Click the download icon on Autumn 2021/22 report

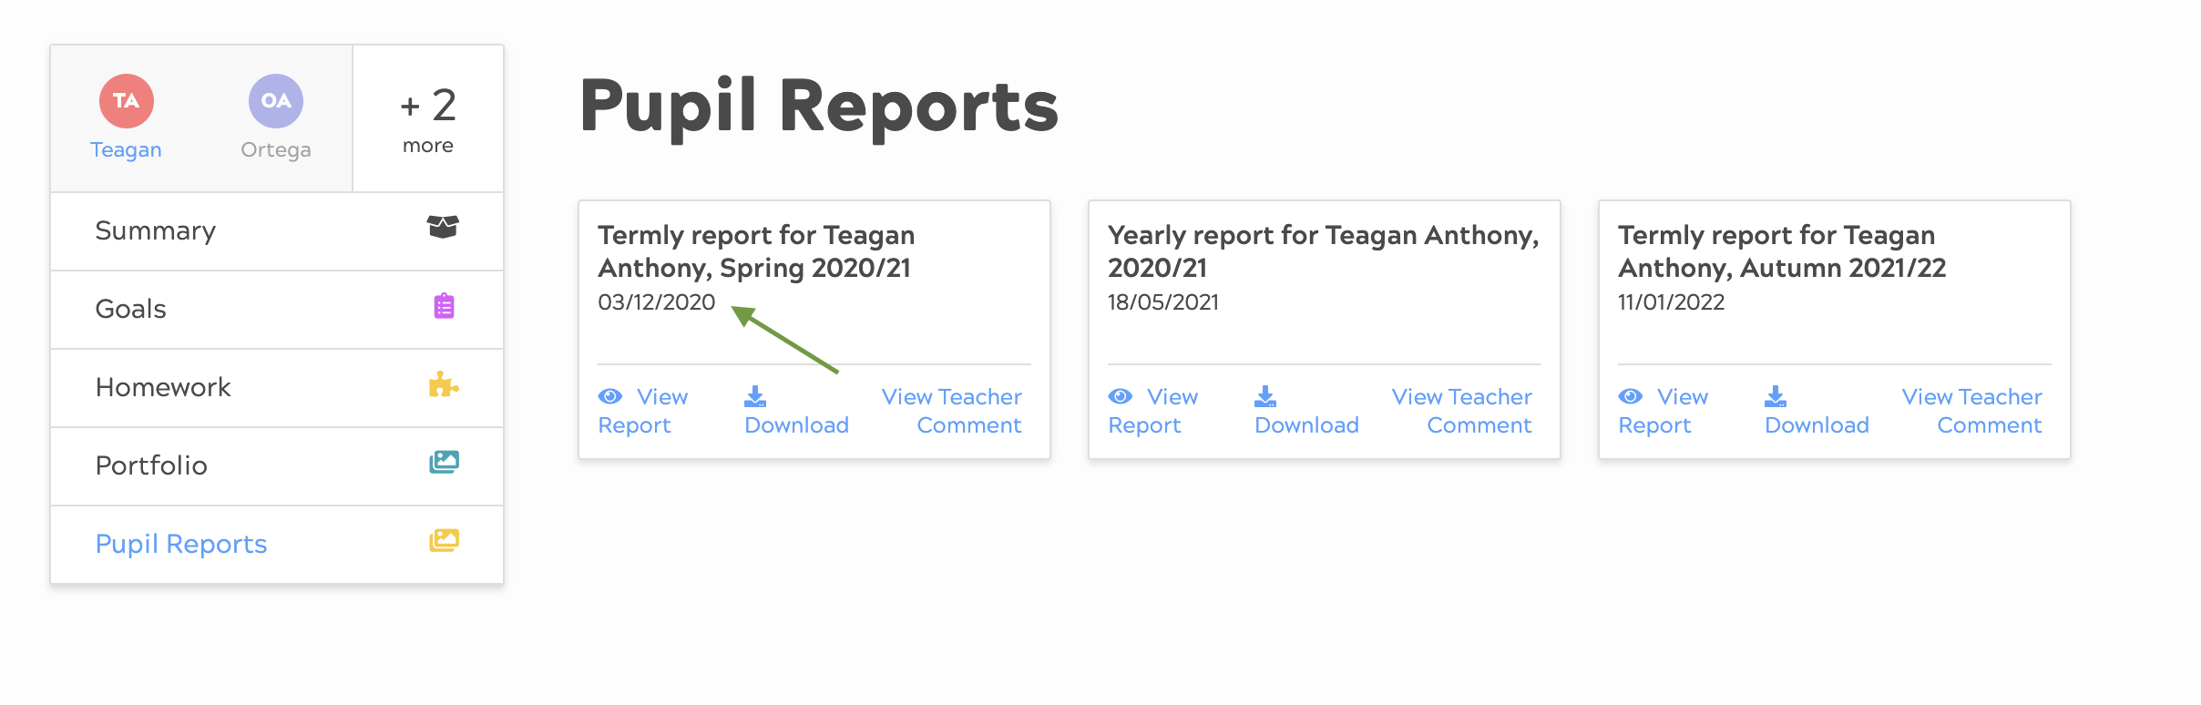coord(1776,396)
